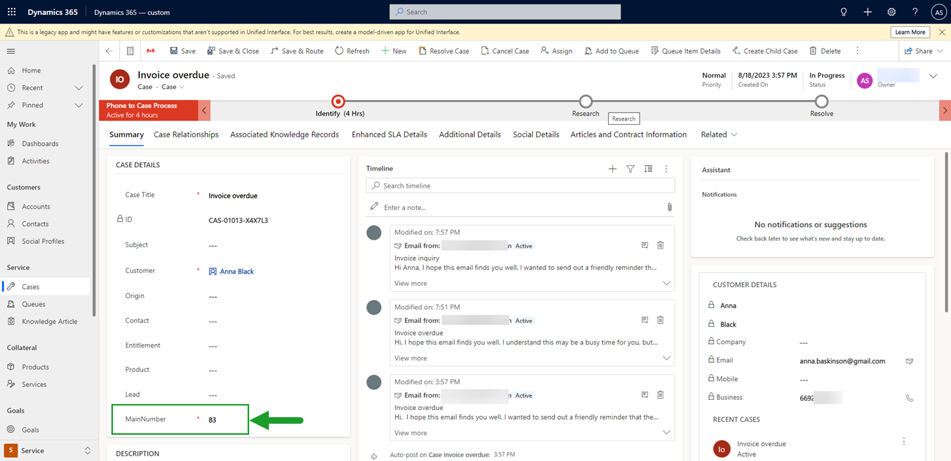Attach a file with paperclip icon

tap(669, 207)
